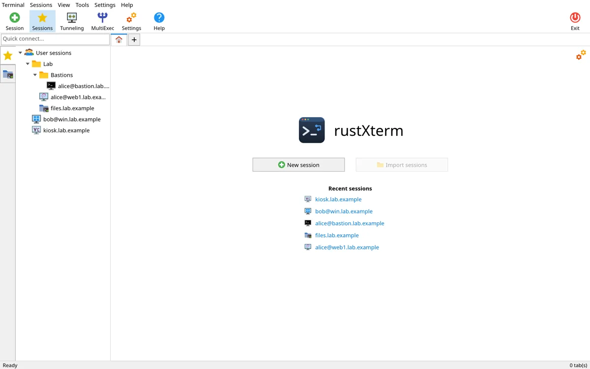Viewport: 590px width, 369px height.
Task: Select bob@win.lab.example in session tree
Action: pyautogui.click(x=72, y=119)
